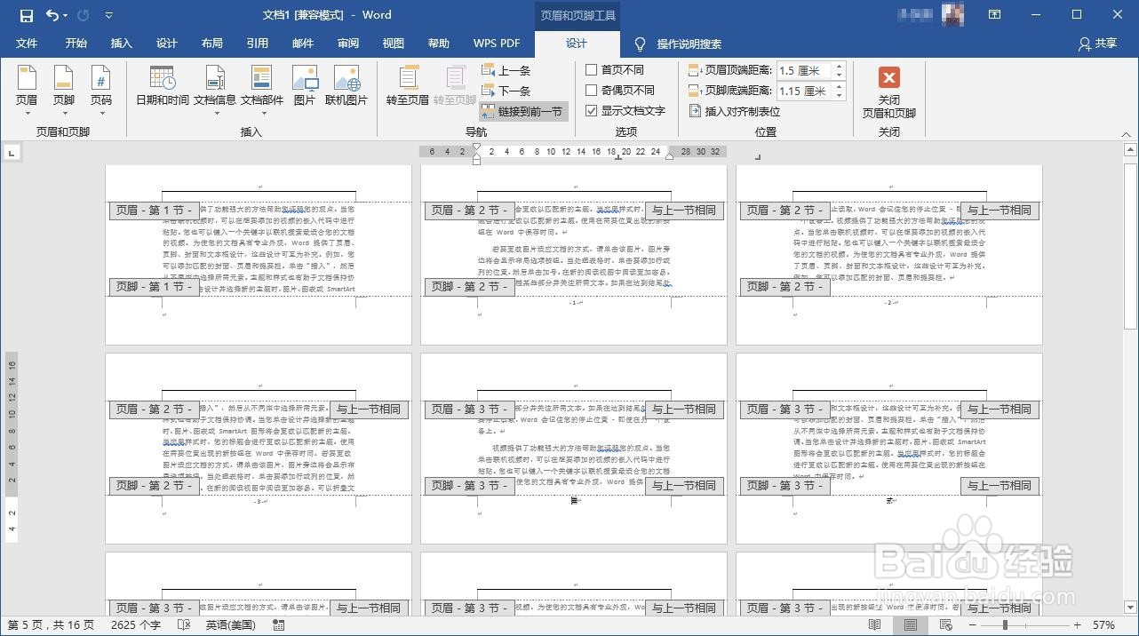Click the zoom slider handle
The width and height of the screenshot is (1139, 636).
coord(1005,625)
